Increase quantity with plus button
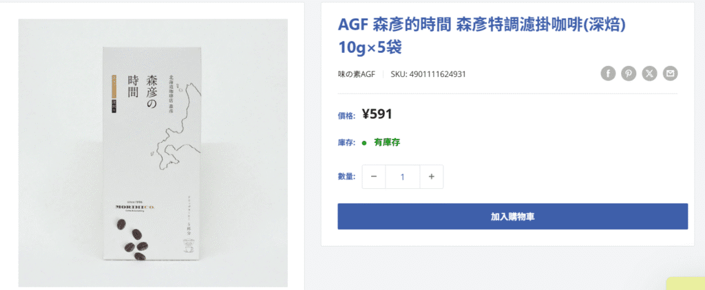 [x=432, y=177]
